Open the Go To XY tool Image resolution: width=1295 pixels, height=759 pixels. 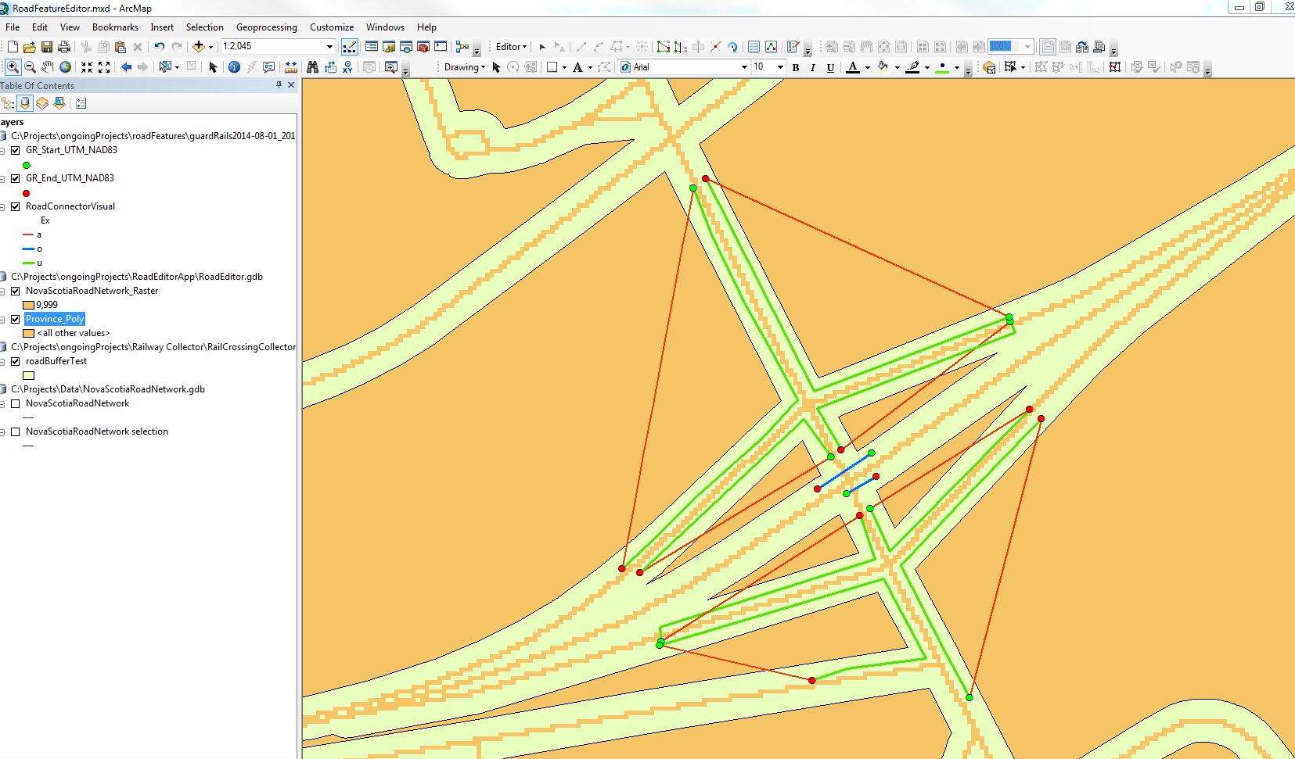click(x=347, y=67)
